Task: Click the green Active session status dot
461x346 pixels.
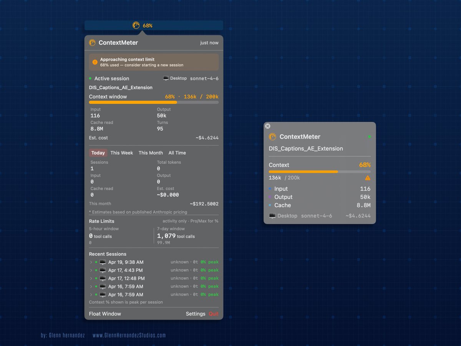Action: [x=90, y=78]
